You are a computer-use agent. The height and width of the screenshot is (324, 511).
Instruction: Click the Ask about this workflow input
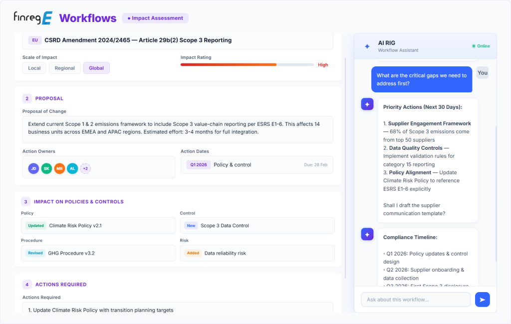coord(416,300)
